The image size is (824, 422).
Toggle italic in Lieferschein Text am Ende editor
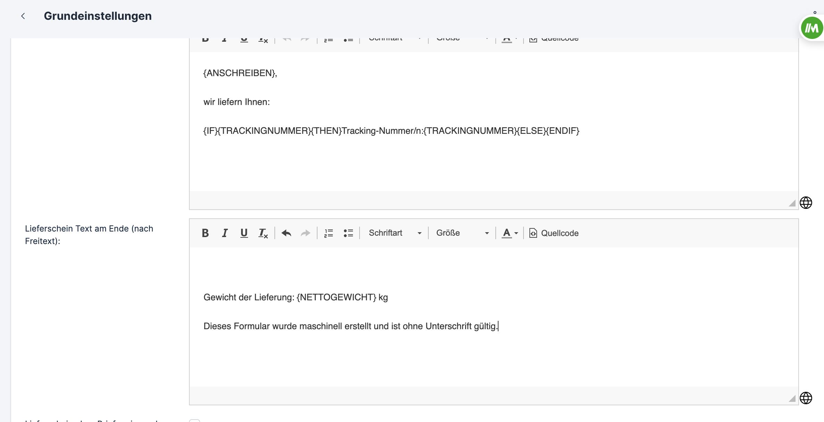pyautogui.click(x=225, y=233)
